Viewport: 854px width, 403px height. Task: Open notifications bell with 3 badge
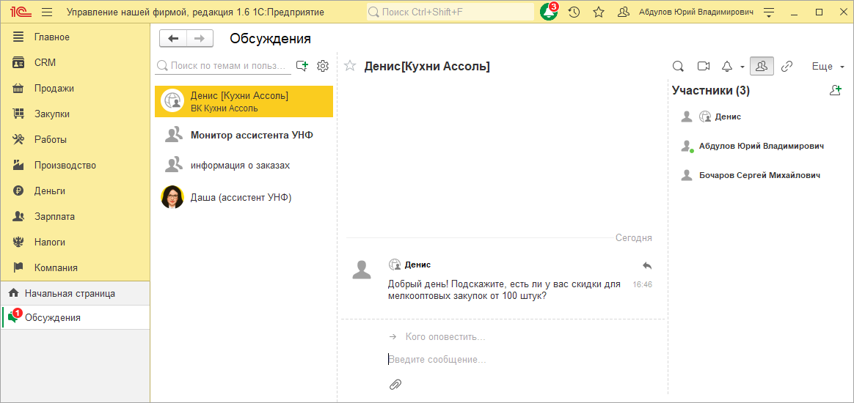tap(549, 12)
